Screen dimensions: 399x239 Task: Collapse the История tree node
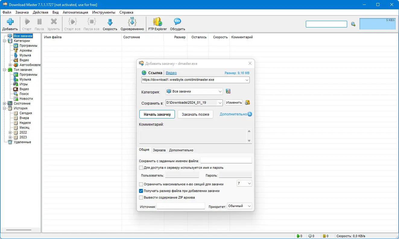[x=4, y=108]
